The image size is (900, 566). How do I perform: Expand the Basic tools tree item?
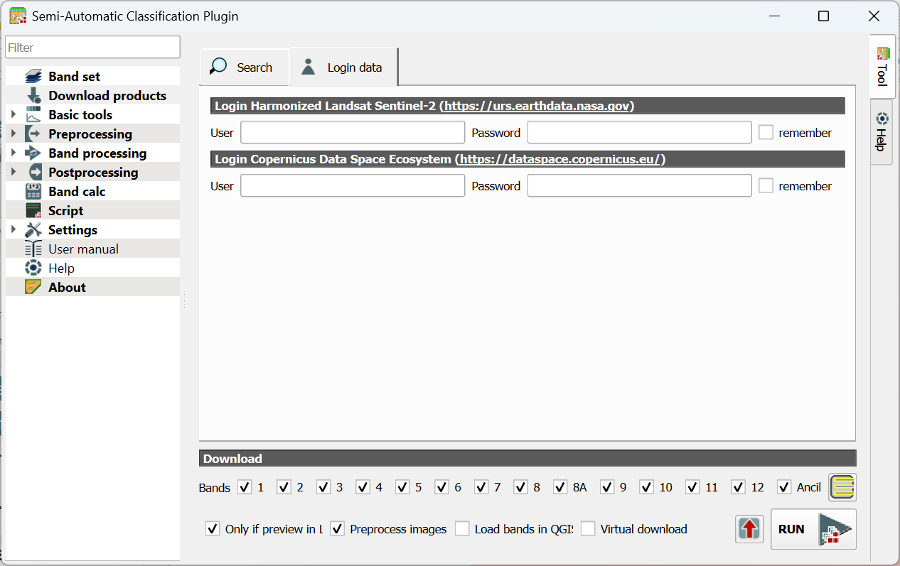click(14, 114)
